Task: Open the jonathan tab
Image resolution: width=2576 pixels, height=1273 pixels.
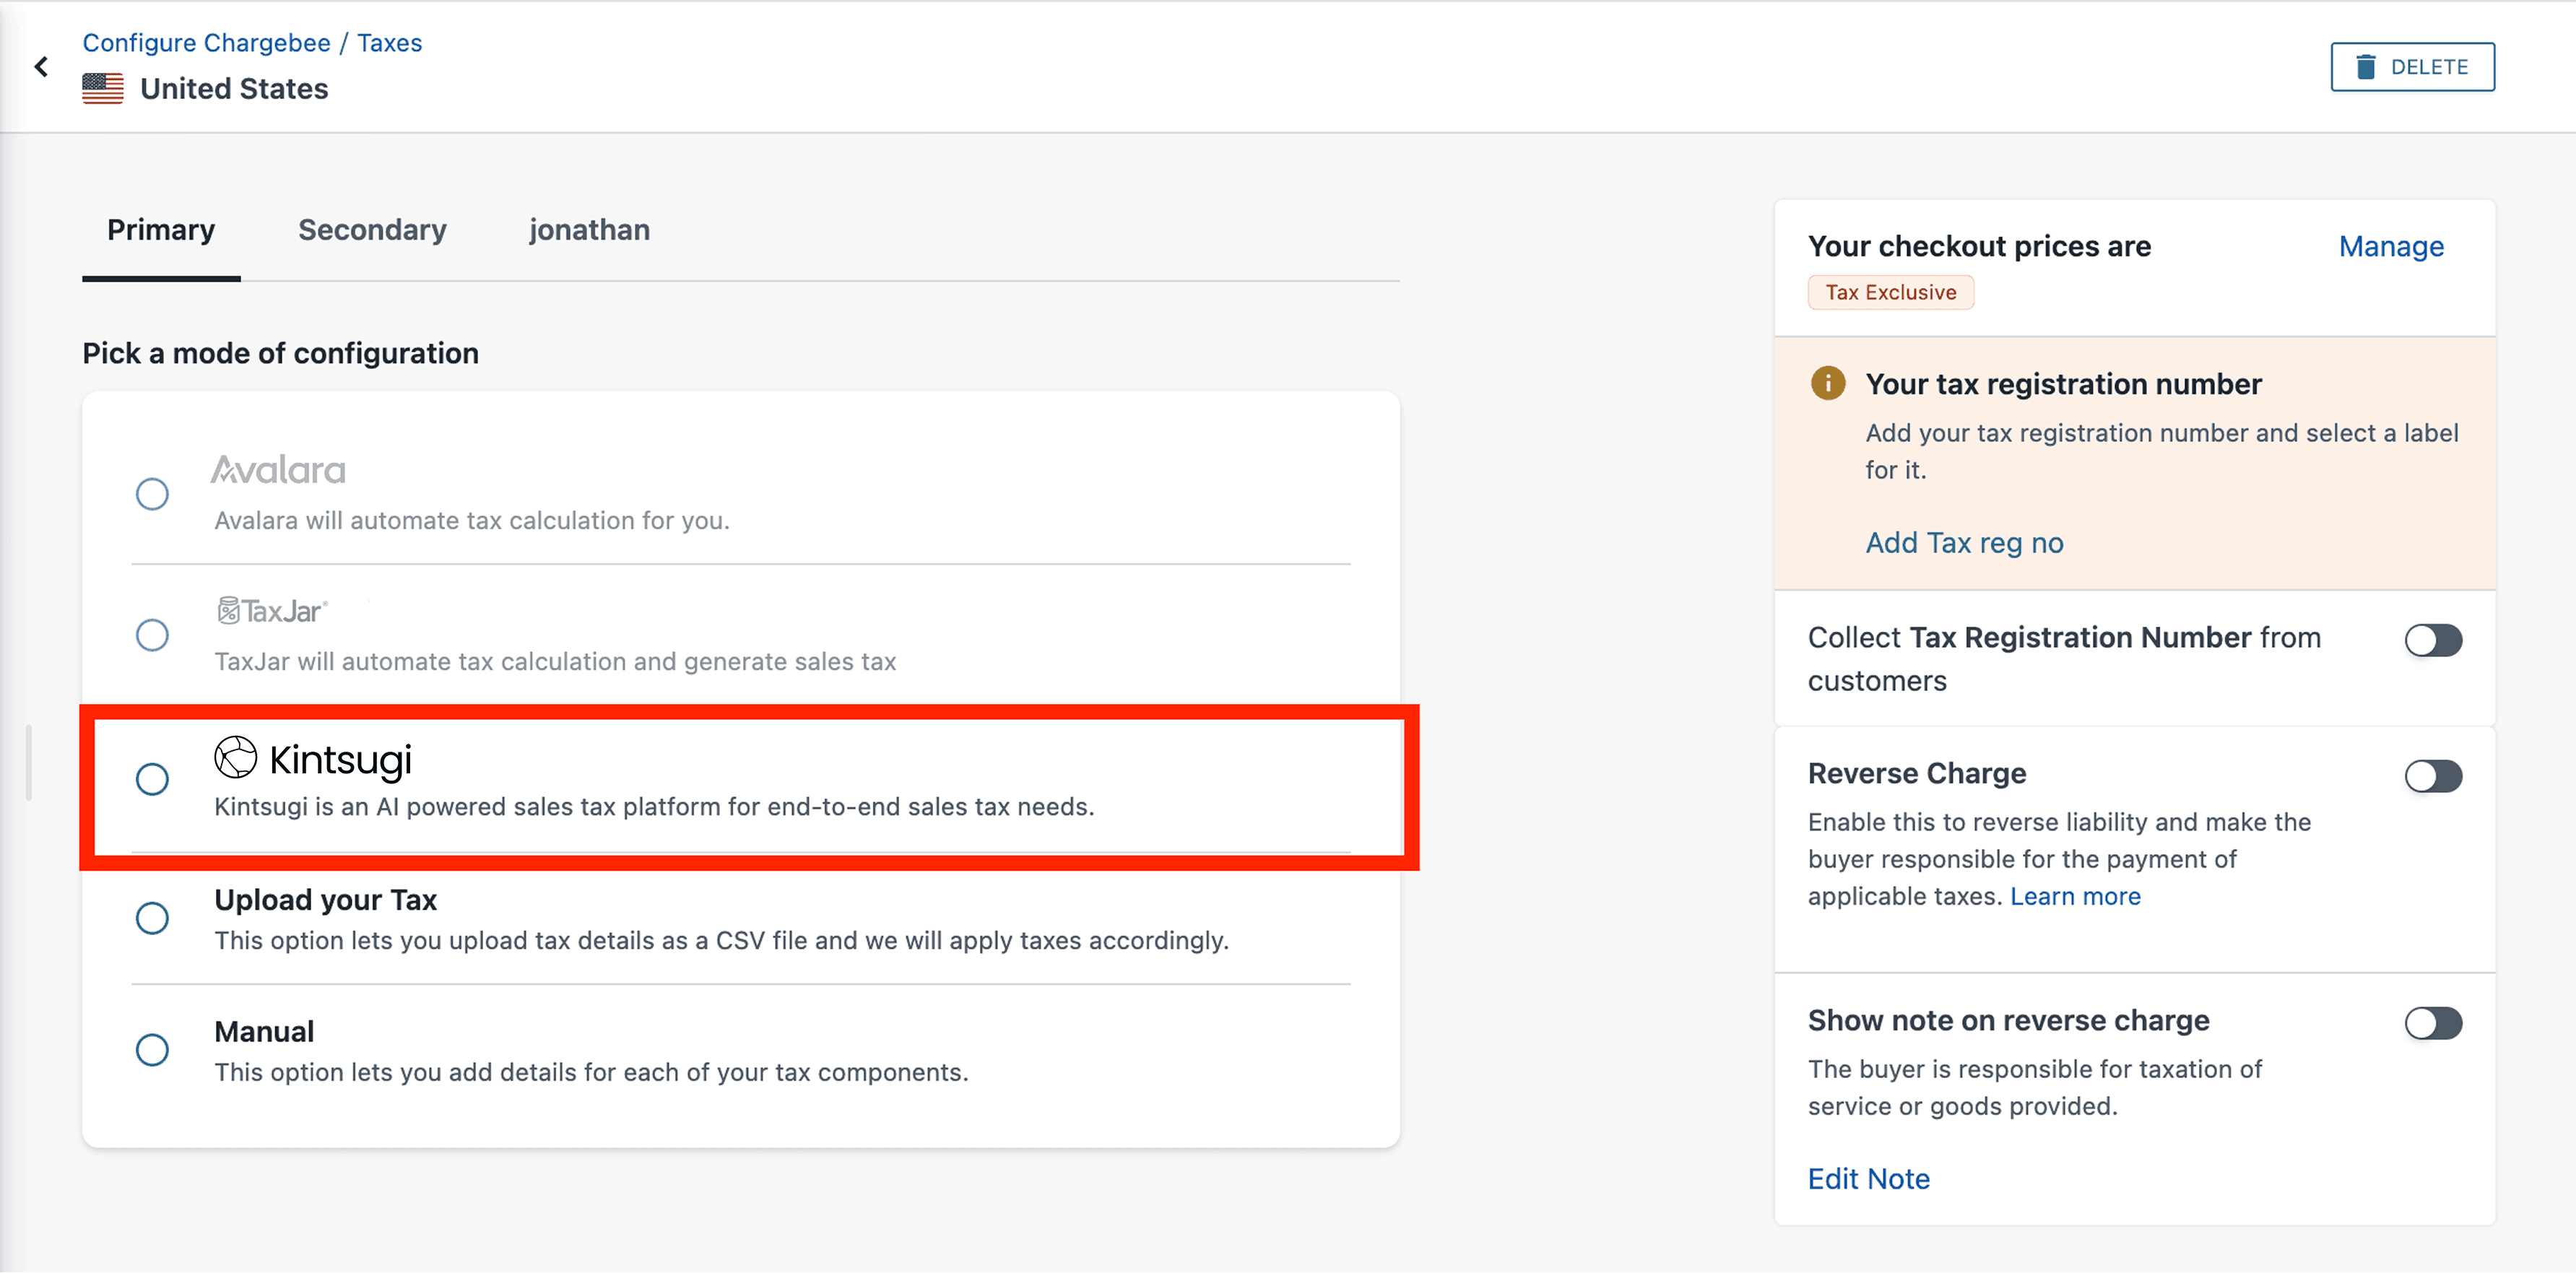Action: tap(589, 230)
